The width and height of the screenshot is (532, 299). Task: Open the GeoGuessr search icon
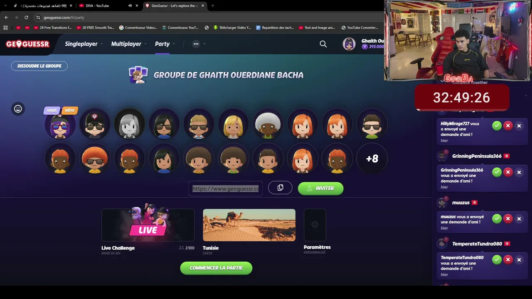click(323, 44)
